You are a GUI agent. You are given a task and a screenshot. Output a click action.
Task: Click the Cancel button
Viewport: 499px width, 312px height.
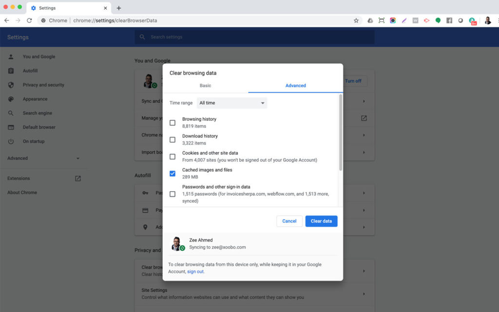pos(289,221)
